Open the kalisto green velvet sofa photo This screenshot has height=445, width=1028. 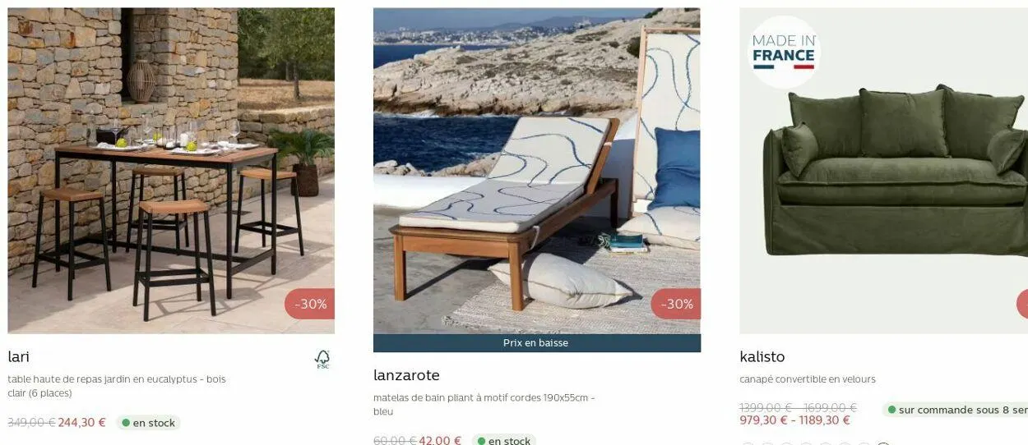point(883,171)
